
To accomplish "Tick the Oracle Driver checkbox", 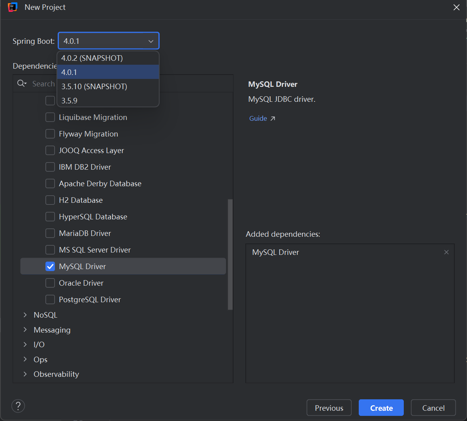I will click(50, 283).
